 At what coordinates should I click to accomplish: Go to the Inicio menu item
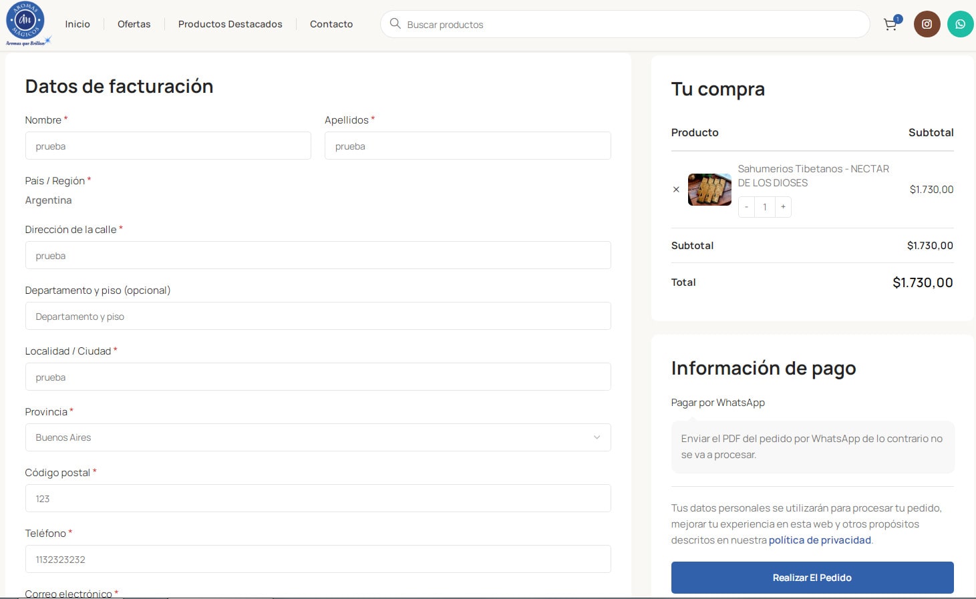[x=77, y=24]
